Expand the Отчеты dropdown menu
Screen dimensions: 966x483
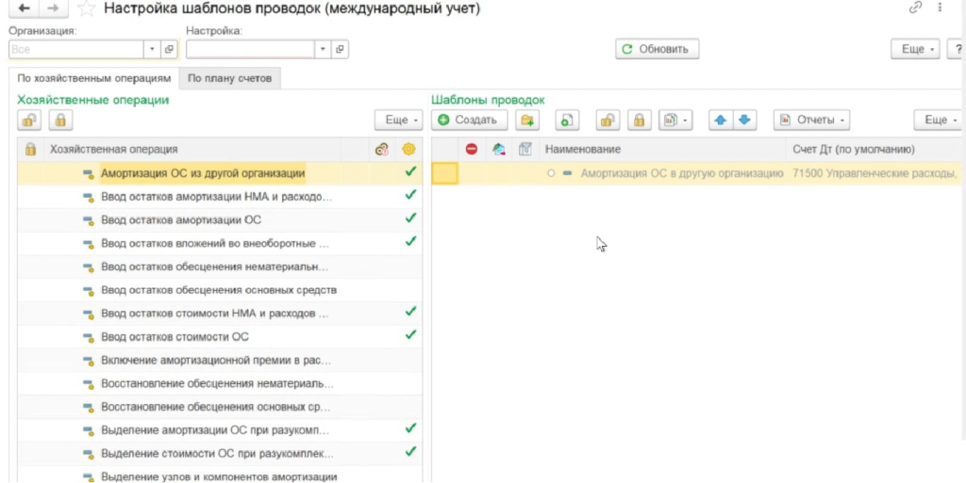[x=811, y=121]
